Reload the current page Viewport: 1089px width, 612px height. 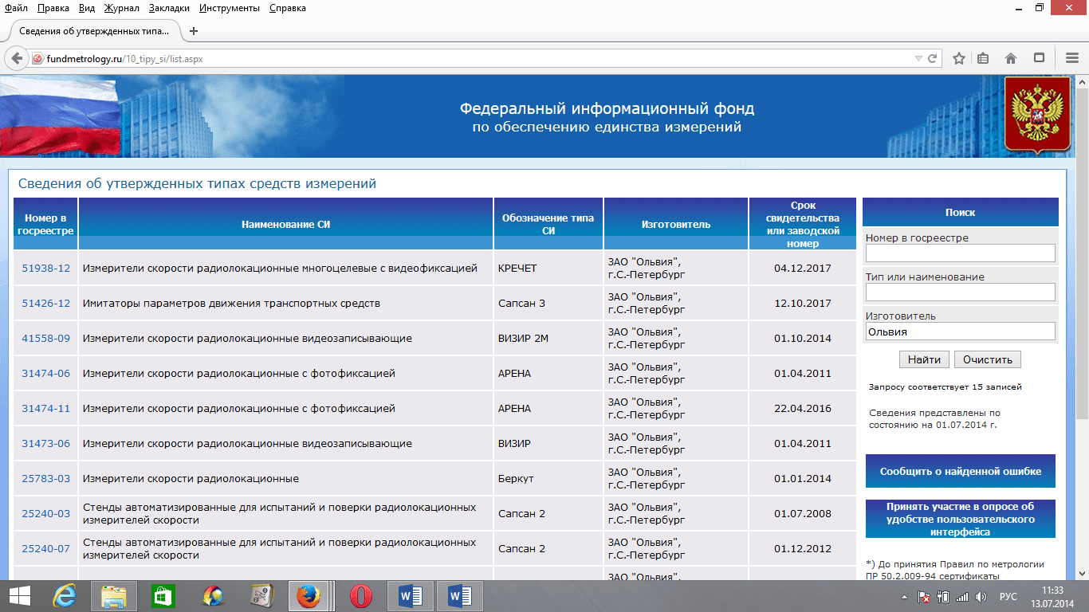coord(932,59)
